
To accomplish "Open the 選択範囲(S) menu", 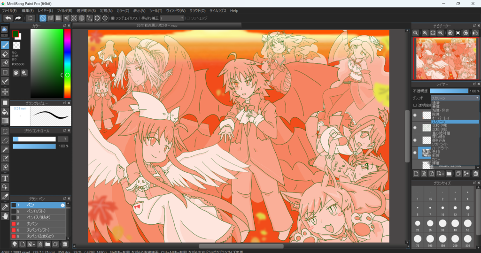I will (86, 11).
